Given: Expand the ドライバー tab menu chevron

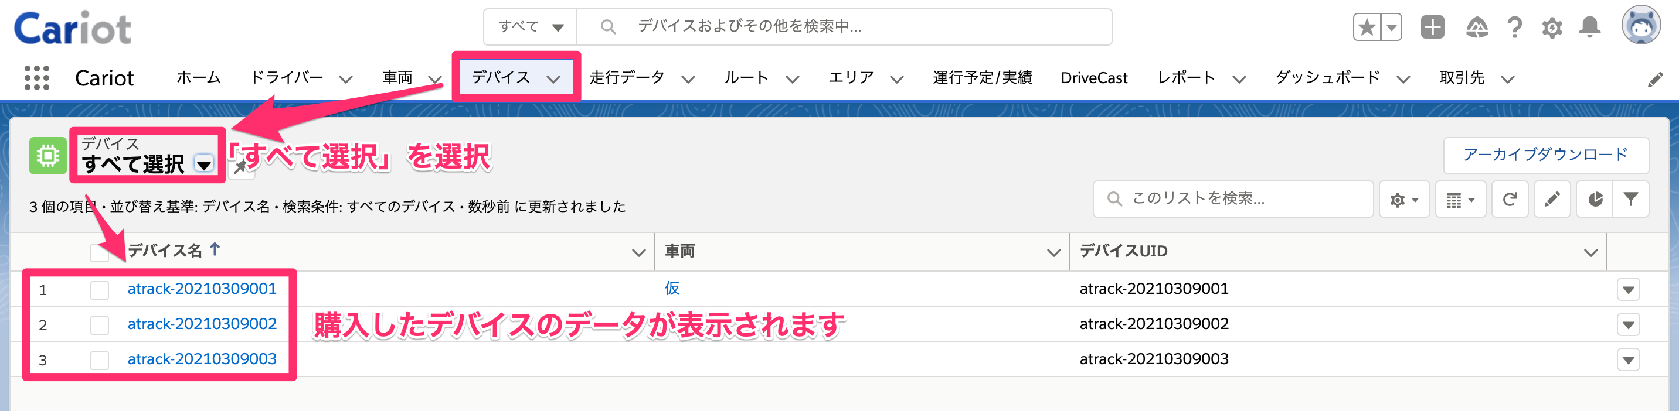Looking at the screenshot, I should point(345,80).
